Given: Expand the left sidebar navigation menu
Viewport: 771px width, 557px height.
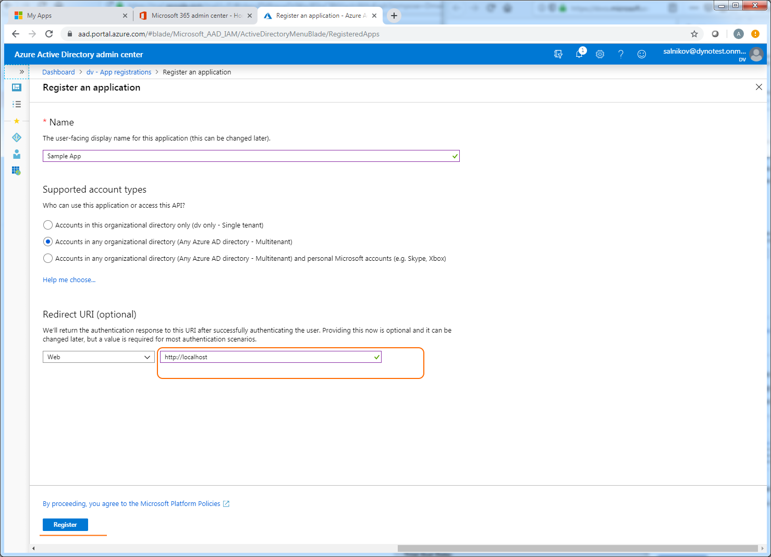Looking at the screenshot, I should [x=21, y=72].
